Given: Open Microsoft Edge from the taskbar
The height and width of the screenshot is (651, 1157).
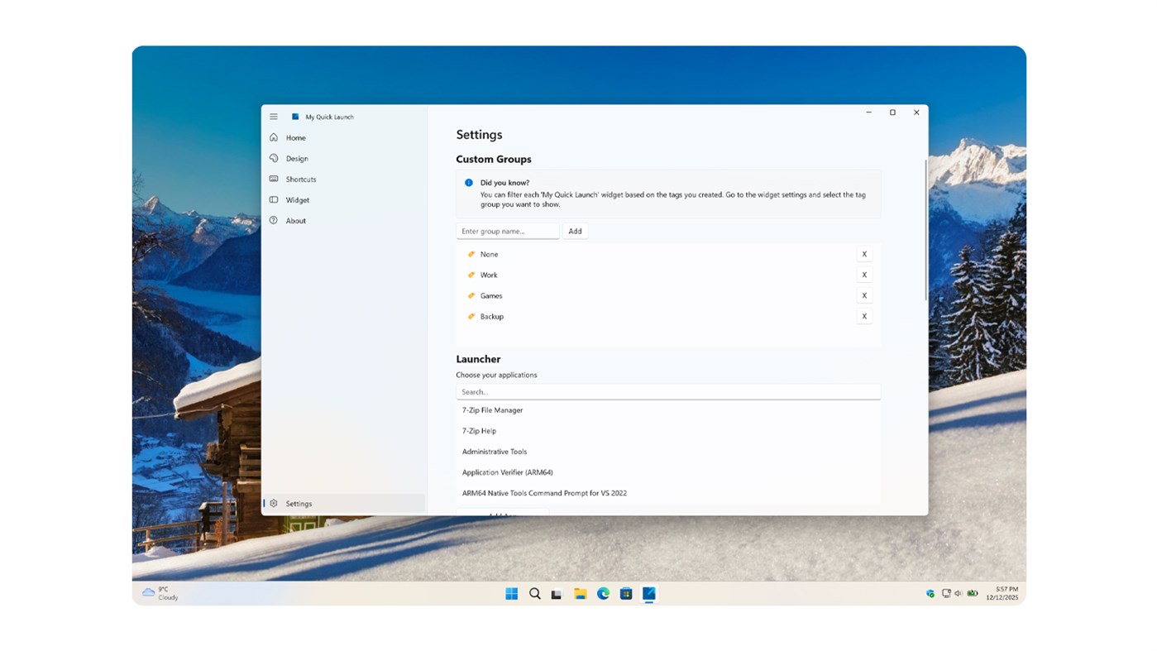Looking at the screenshot, I should pos(602,593).
